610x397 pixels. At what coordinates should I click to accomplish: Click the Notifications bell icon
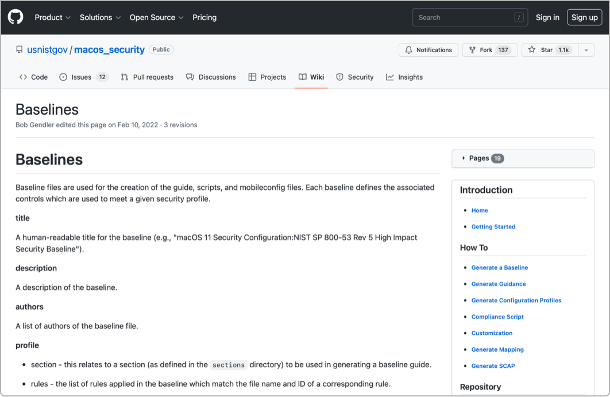[408, 50]
